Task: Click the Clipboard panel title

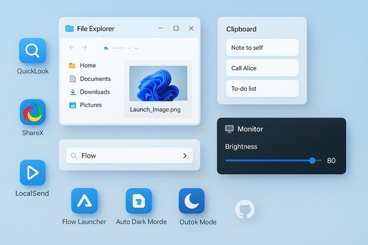Action: click(x=241, y=29)
